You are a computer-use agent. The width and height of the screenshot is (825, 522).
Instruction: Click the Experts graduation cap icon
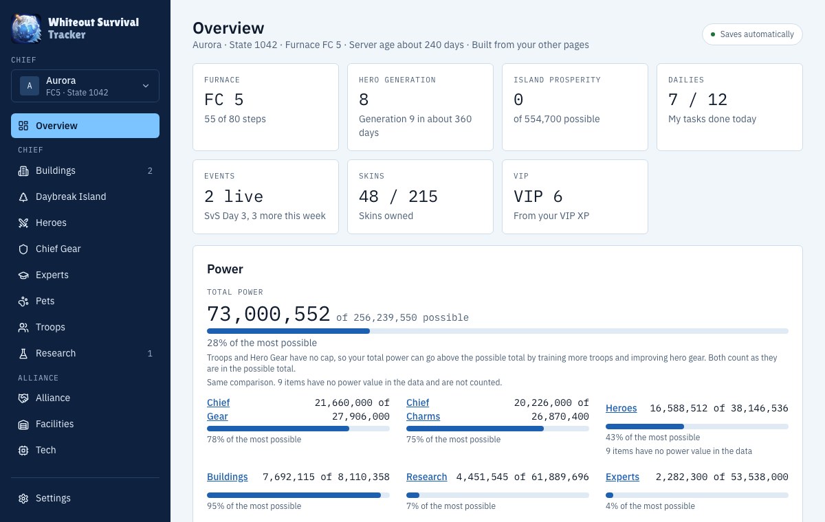point(23,275)
